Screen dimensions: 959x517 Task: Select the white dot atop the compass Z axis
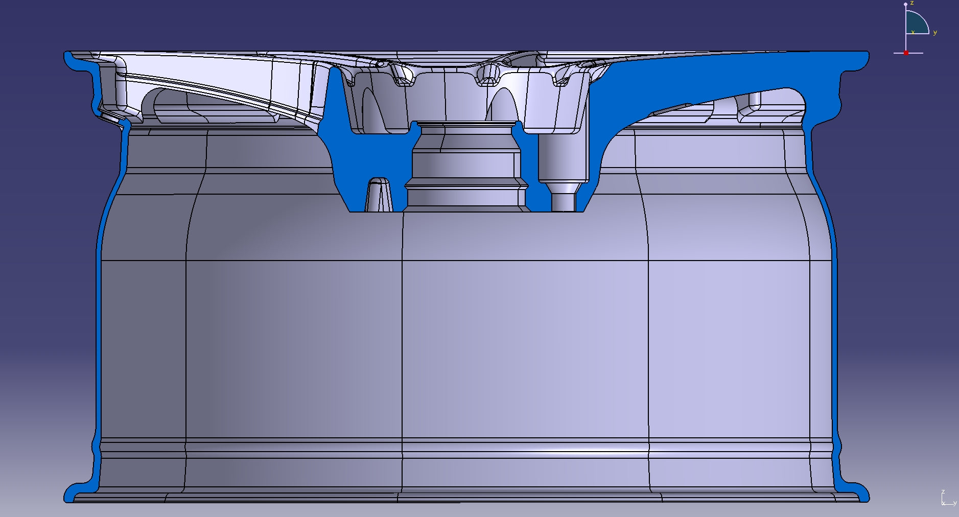[x=906, y=4]
